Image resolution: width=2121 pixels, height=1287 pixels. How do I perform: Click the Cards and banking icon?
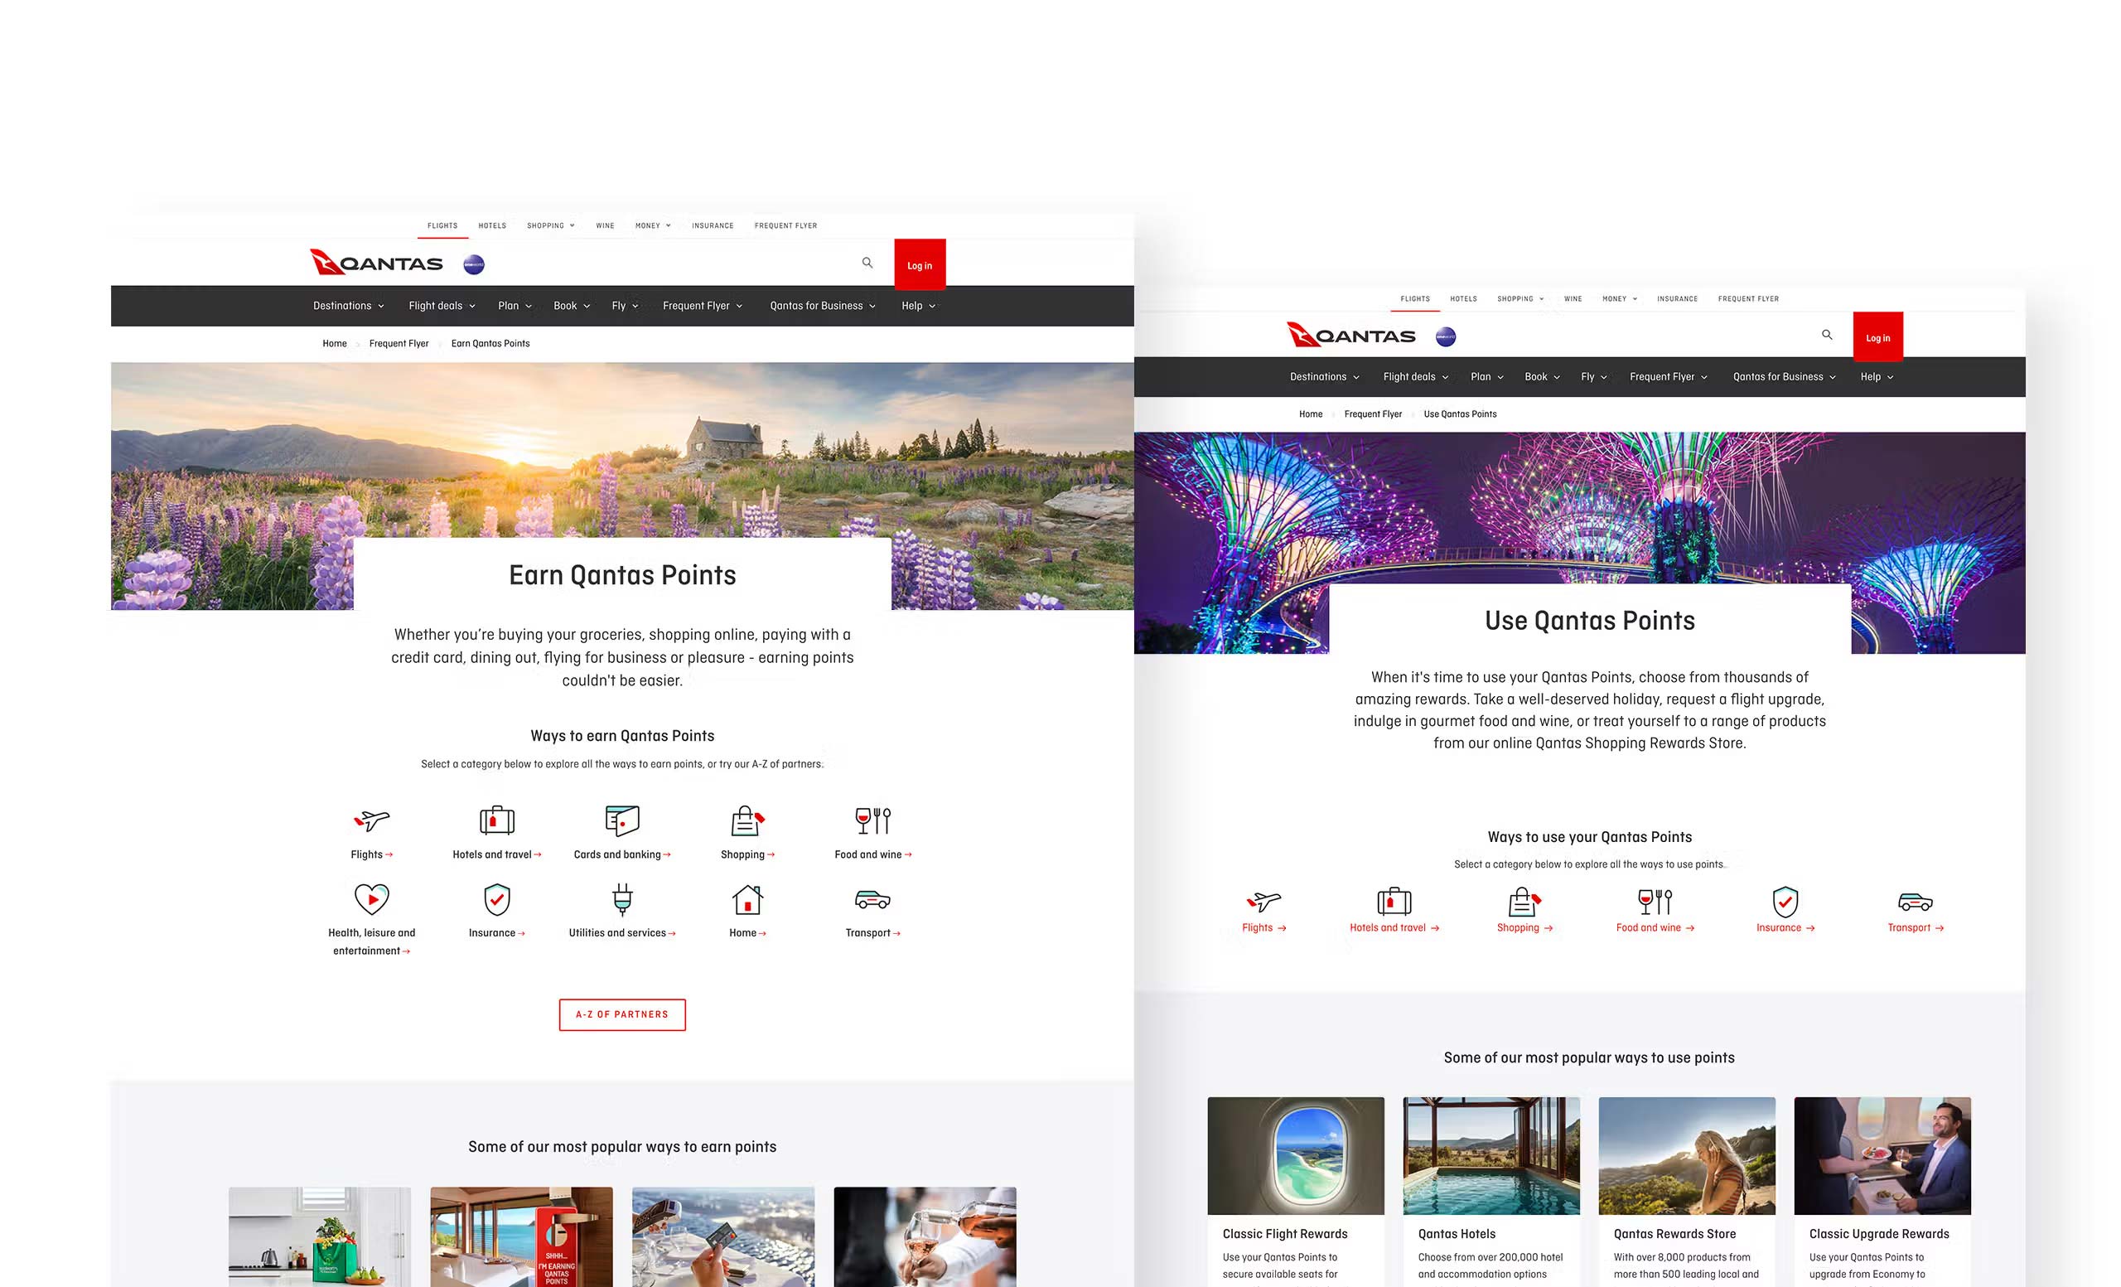[x=621, y=820]
